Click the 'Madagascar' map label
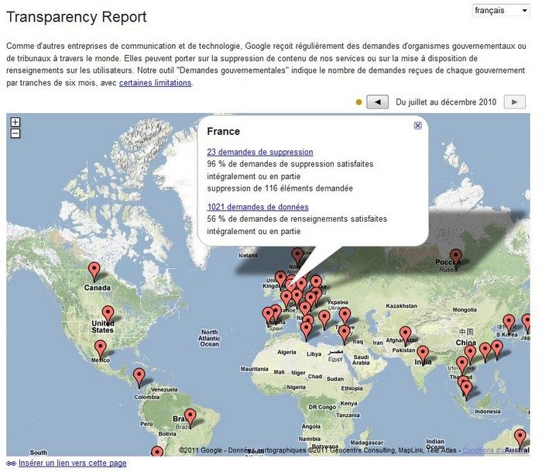 (x=367, y=443)
